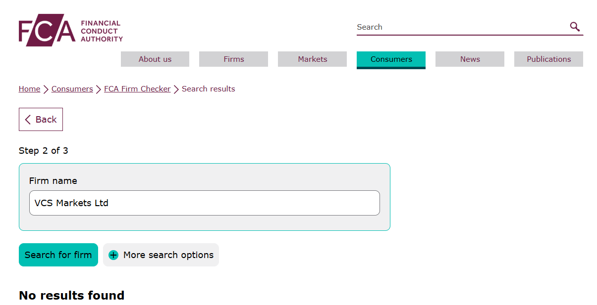The height and width of the screenshot is (305, 597).
Task: Open the Consumers breadcrumb link
Action: coord(72,89)
